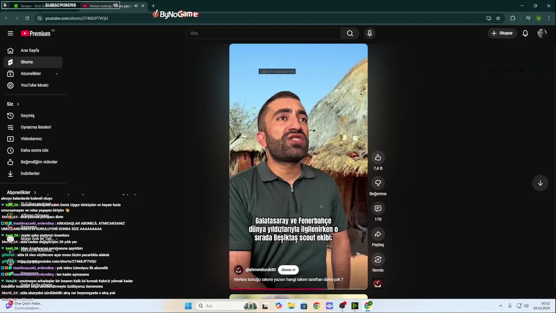Open the Chrome three-dot menu
This screenshot has height=313, width=556.
click(x=549, y=18)
